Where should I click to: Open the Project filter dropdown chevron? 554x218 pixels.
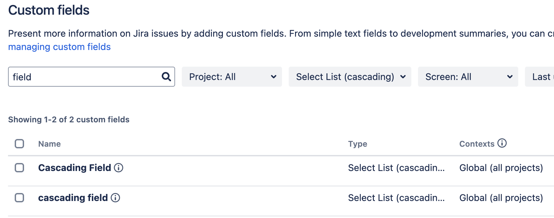[x=273, y=77]
